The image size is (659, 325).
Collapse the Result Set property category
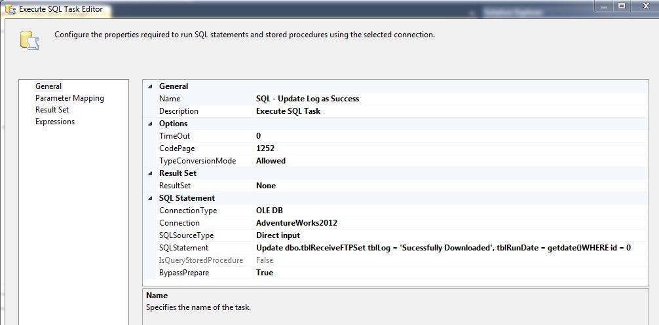coord(150,173)
